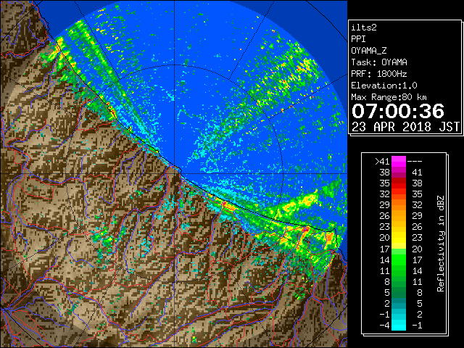Click the "-4" legend label
Viewport: 464px width, 348px height.
pos(384,326)
